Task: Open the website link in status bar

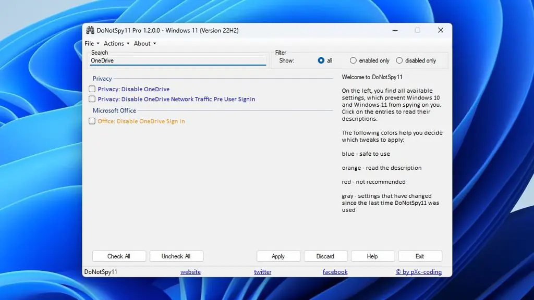Action: point(190,272)
